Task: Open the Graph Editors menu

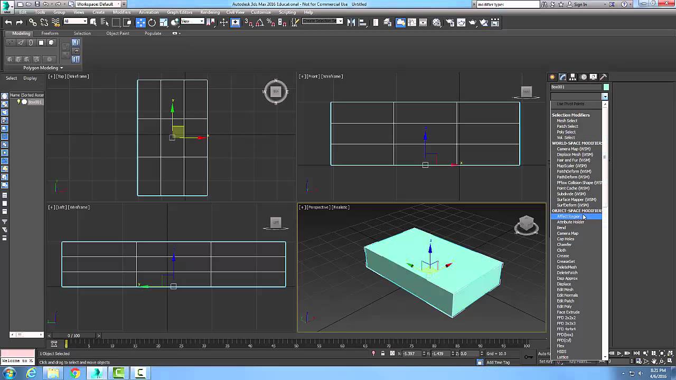Action: click(180, 12)
